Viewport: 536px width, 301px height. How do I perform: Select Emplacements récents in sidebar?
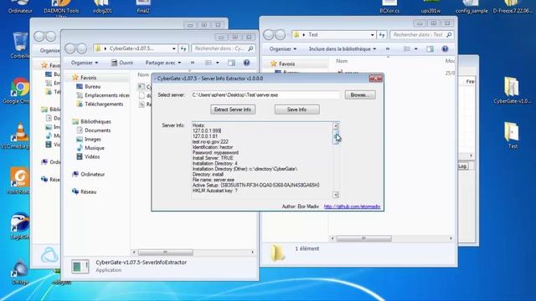[102, 95]
